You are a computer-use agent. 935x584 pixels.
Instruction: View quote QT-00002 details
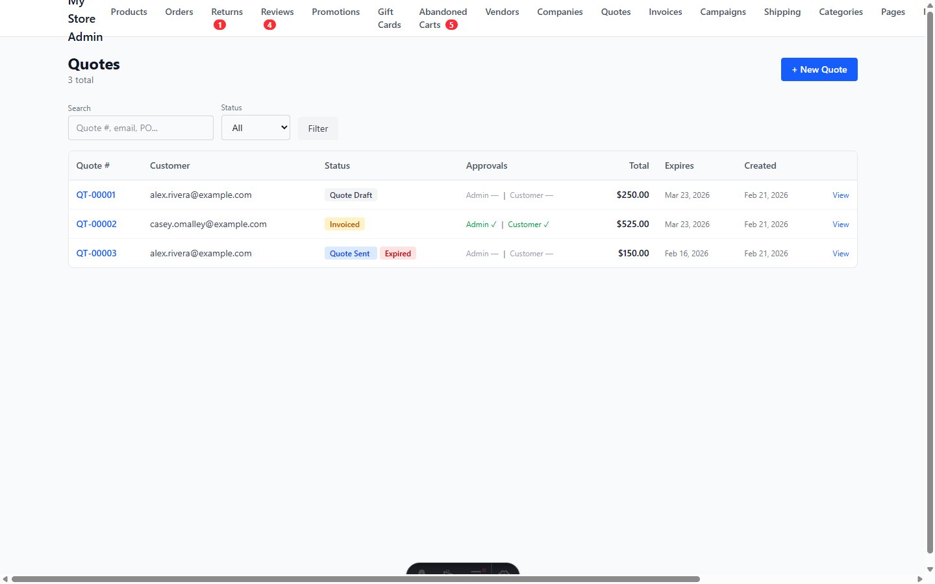pos(96,224)
